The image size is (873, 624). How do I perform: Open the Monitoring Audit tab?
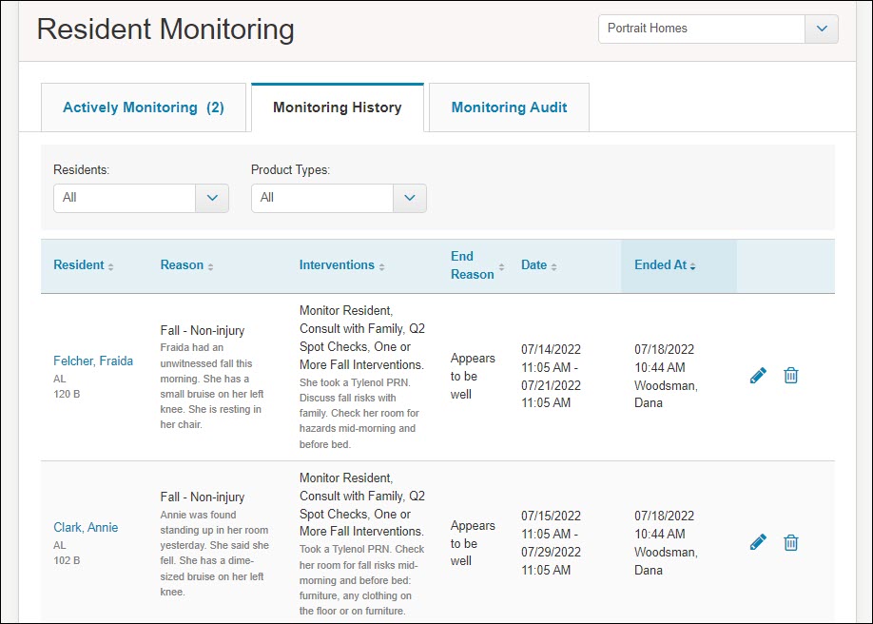pos(509,107)
